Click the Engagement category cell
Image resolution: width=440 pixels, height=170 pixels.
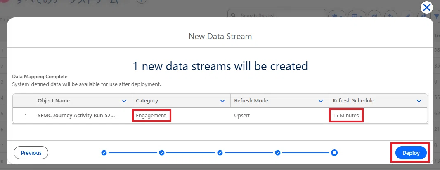point(151,115)
